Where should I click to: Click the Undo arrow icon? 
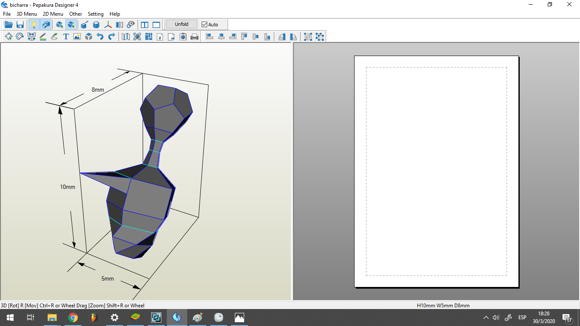tap(100, 37)
